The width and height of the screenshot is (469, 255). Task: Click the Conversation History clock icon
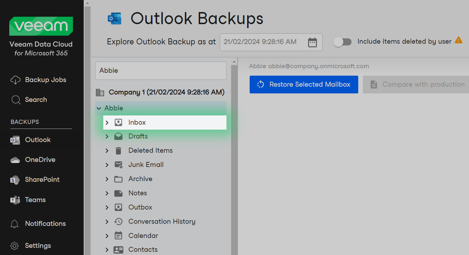[x=118, y=222]
